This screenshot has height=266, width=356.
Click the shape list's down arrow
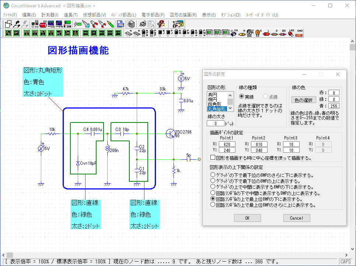[230, 108]
